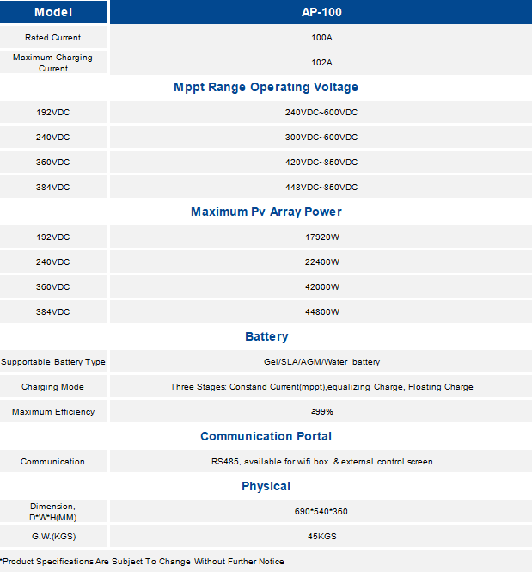Viewport: 532px width, 572px height.
Task: Click 'Supportable Battery Type' label
Action: (53, 362)
